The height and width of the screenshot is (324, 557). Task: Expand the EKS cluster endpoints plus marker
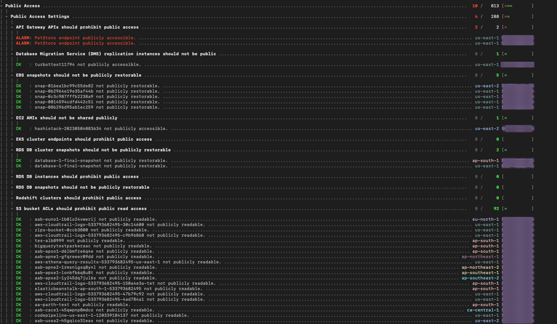pos(12,139)
